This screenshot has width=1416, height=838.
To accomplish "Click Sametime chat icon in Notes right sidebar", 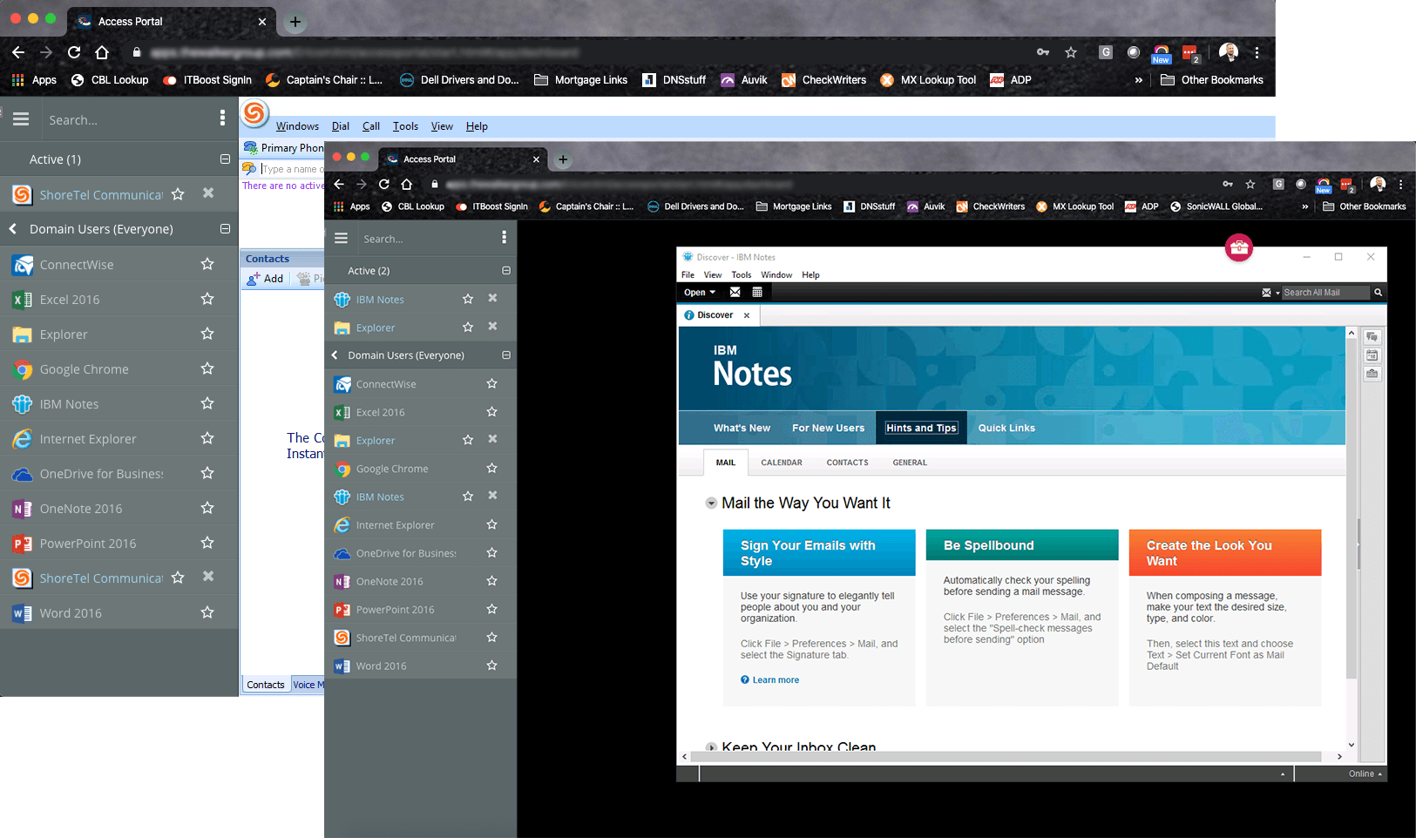I will pos(1372,337).
